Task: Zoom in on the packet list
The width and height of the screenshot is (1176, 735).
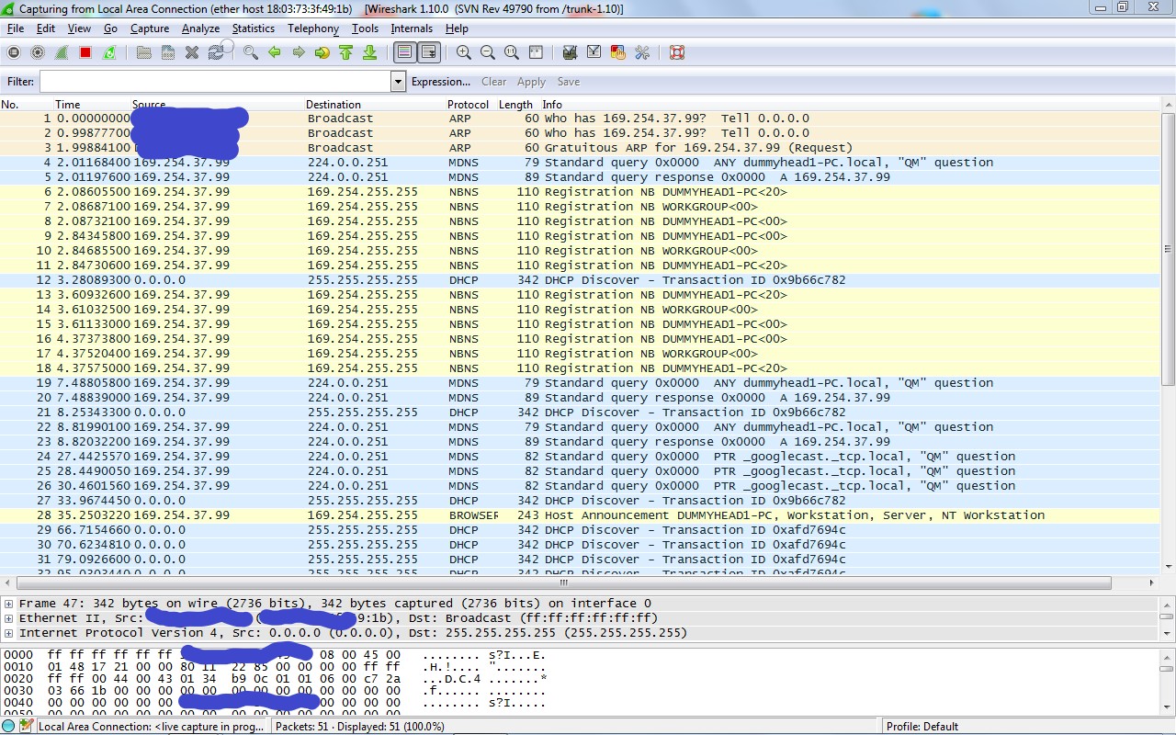Action: tap(462, 52)
